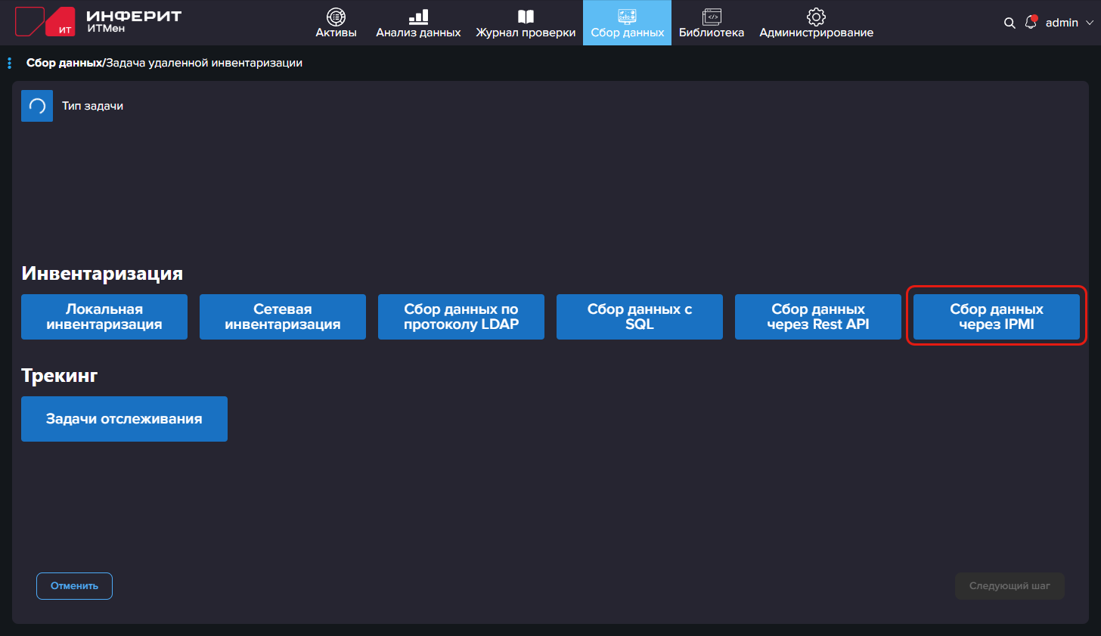Open the three-dot breadcrumb menu
Screen dimensions: 1101x636
9,63
